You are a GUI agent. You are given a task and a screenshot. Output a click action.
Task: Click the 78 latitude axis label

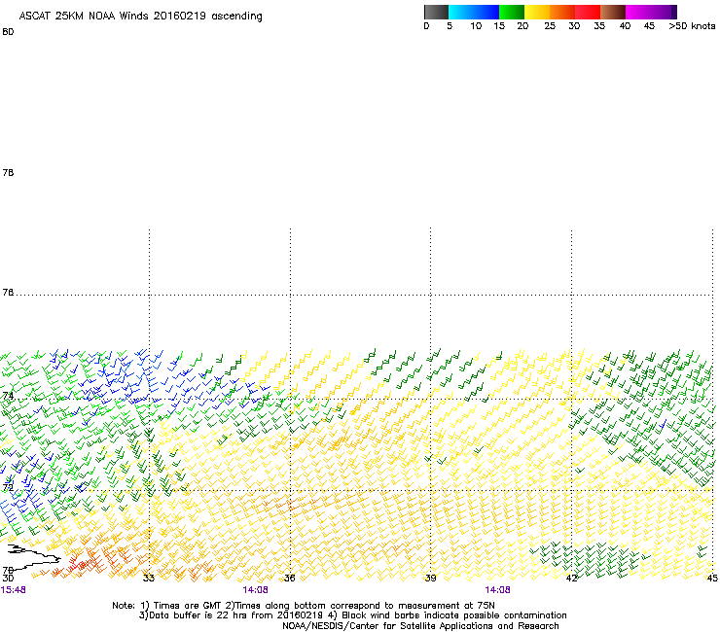(8, 173)
